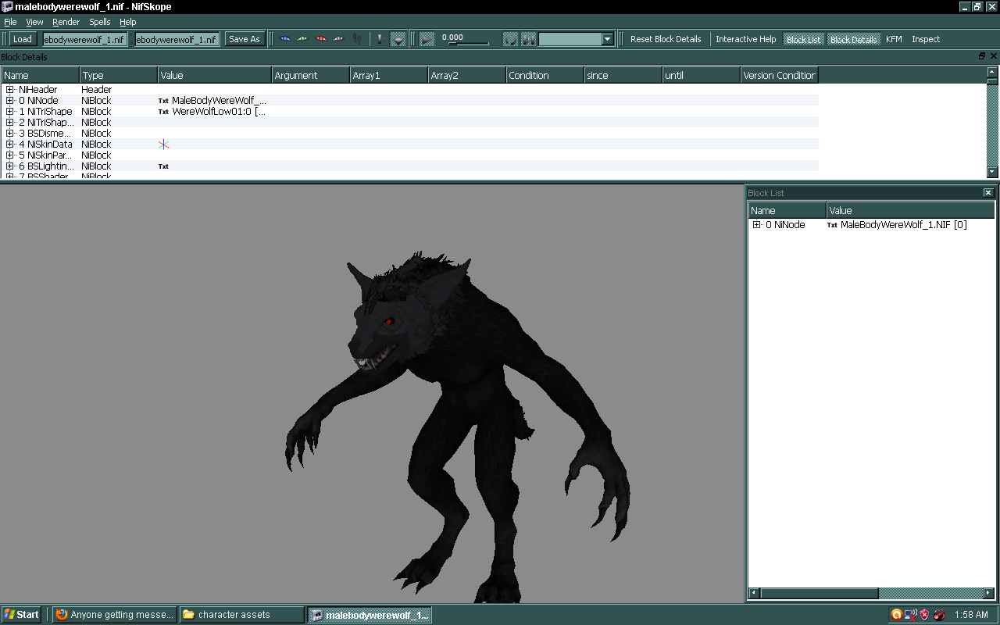Expand 0 NiNode in Block List panel
The height and width of the screenshot is (625, 1000).
click(757, 225)
